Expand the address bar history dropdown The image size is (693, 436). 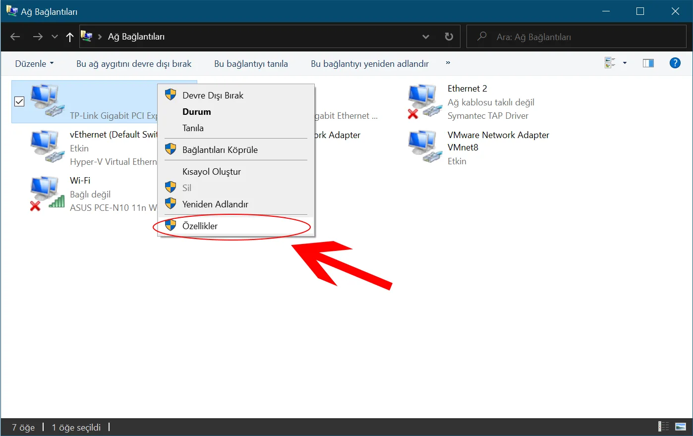click(425, 37)
